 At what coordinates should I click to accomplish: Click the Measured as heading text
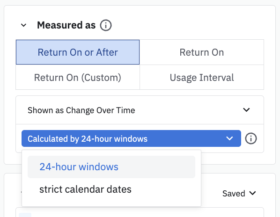(x=66, y=25)
